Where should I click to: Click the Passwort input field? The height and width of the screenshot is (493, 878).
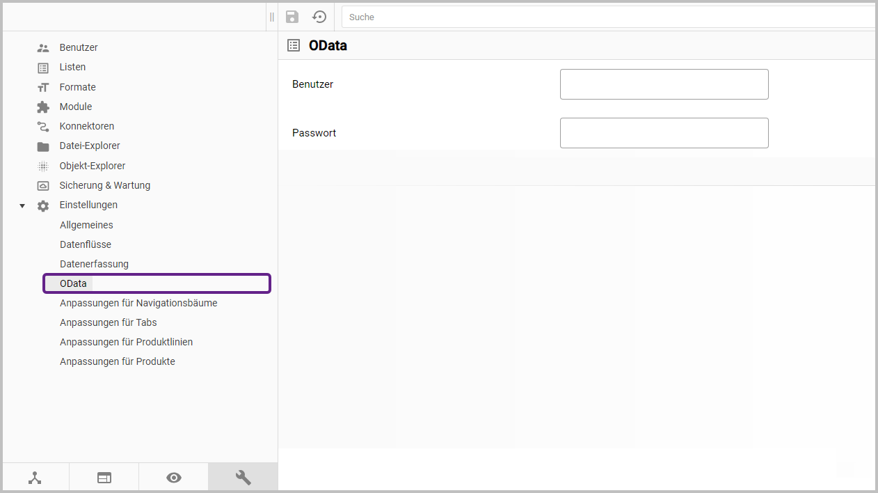[664, 133]
